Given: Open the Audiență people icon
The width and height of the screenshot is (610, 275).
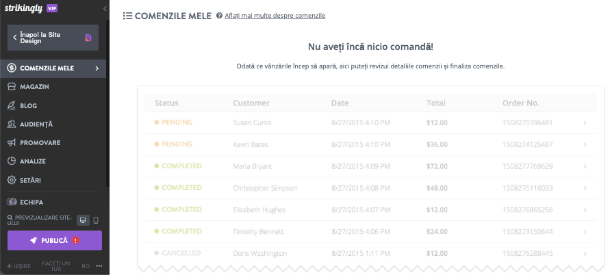Looking at the screenshot, I should (x=12, y=124).
